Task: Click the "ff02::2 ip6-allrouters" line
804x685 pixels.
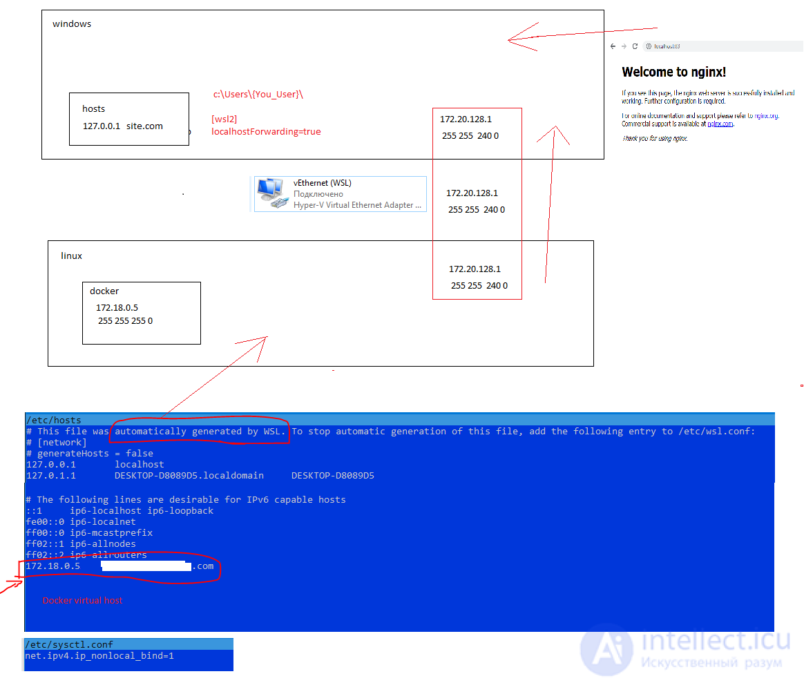Action: pyautogui.click(x=86, y=555)
